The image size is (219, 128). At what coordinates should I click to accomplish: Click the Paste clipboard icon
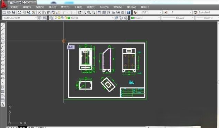point(49,12)
